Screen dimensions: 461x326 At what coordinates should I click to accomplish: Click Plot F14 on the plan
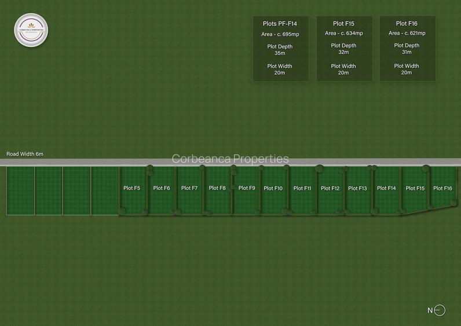pyautogui.click(x=386, y=188)
